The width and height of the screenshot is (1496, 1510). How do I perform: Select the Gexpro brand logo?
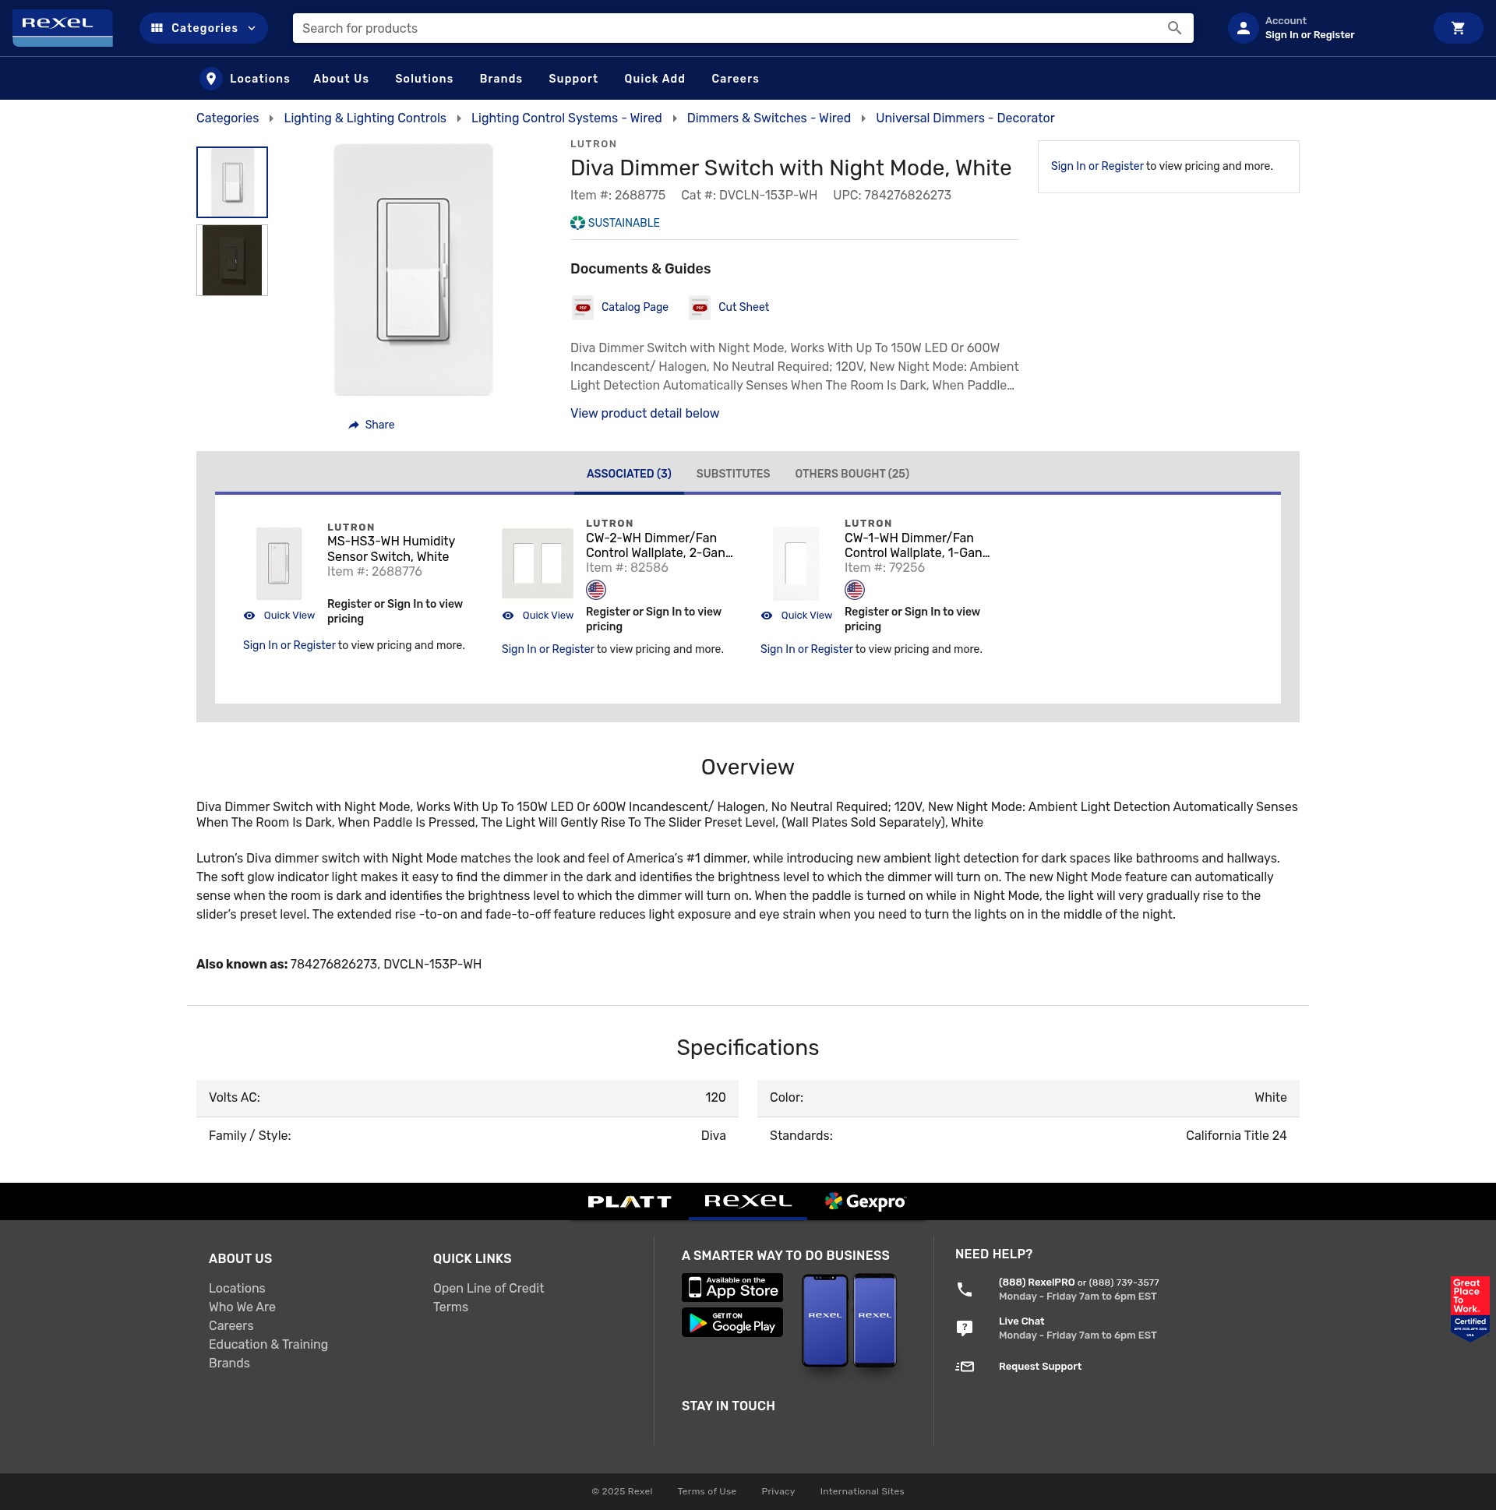pyautogui.click(x=865, y=1202)
